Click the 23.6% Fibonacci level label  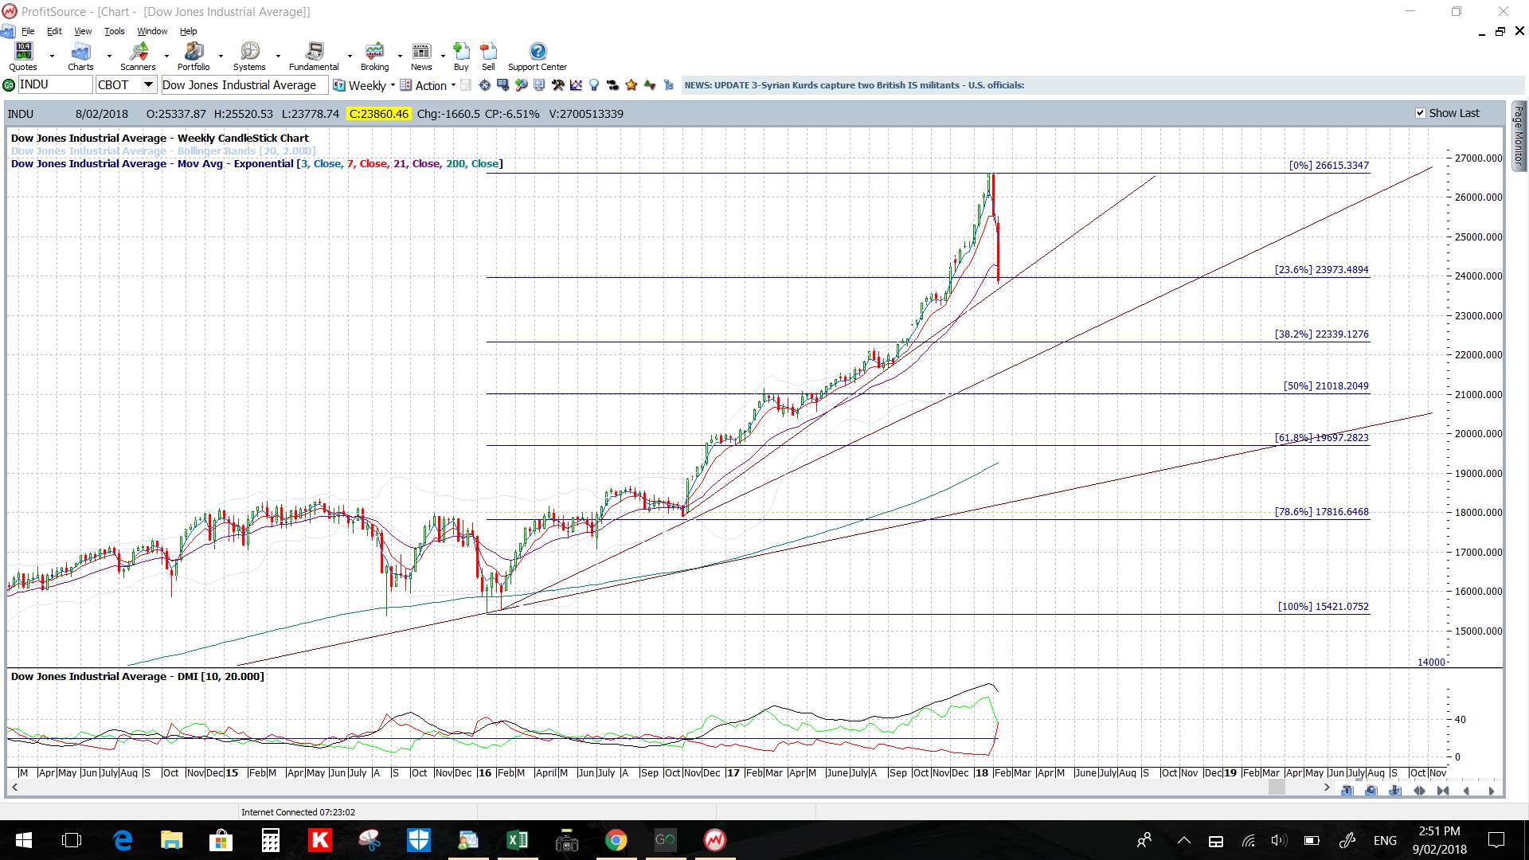point(1322,270)
